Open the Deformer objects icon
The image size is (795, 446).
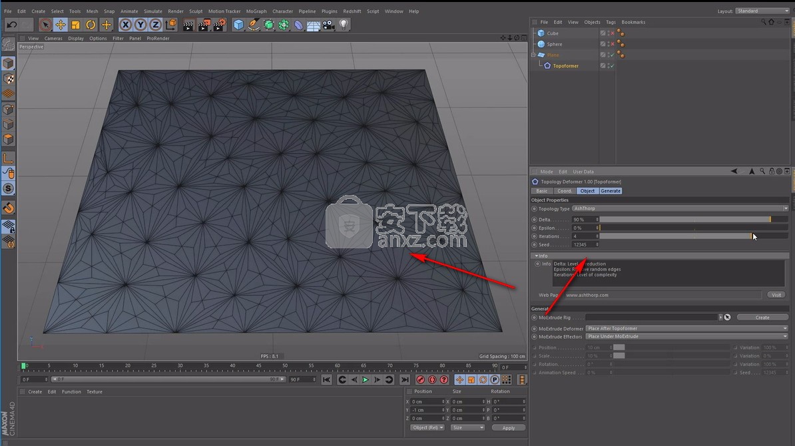[x=299, y=25]
